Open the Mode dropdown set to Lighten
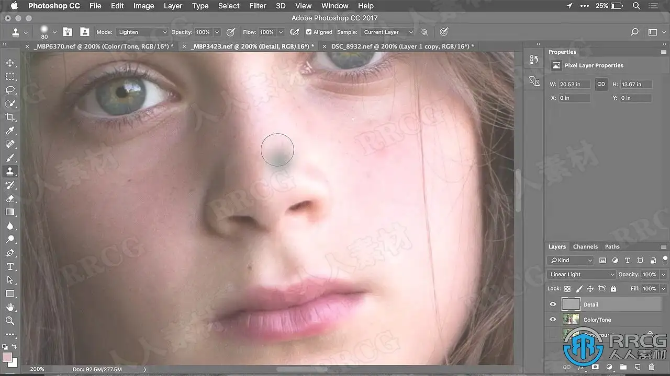670x376 pixels. (x=141, y=32)
